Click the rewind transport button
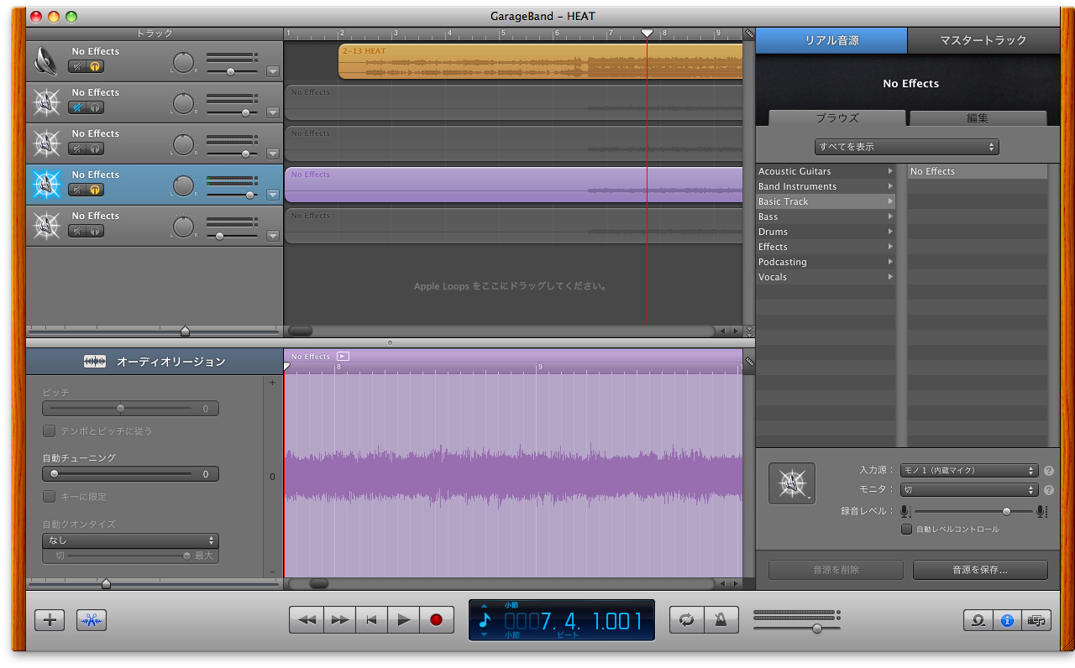This screenshot has width=1075, height=668. tap(307, 620)
